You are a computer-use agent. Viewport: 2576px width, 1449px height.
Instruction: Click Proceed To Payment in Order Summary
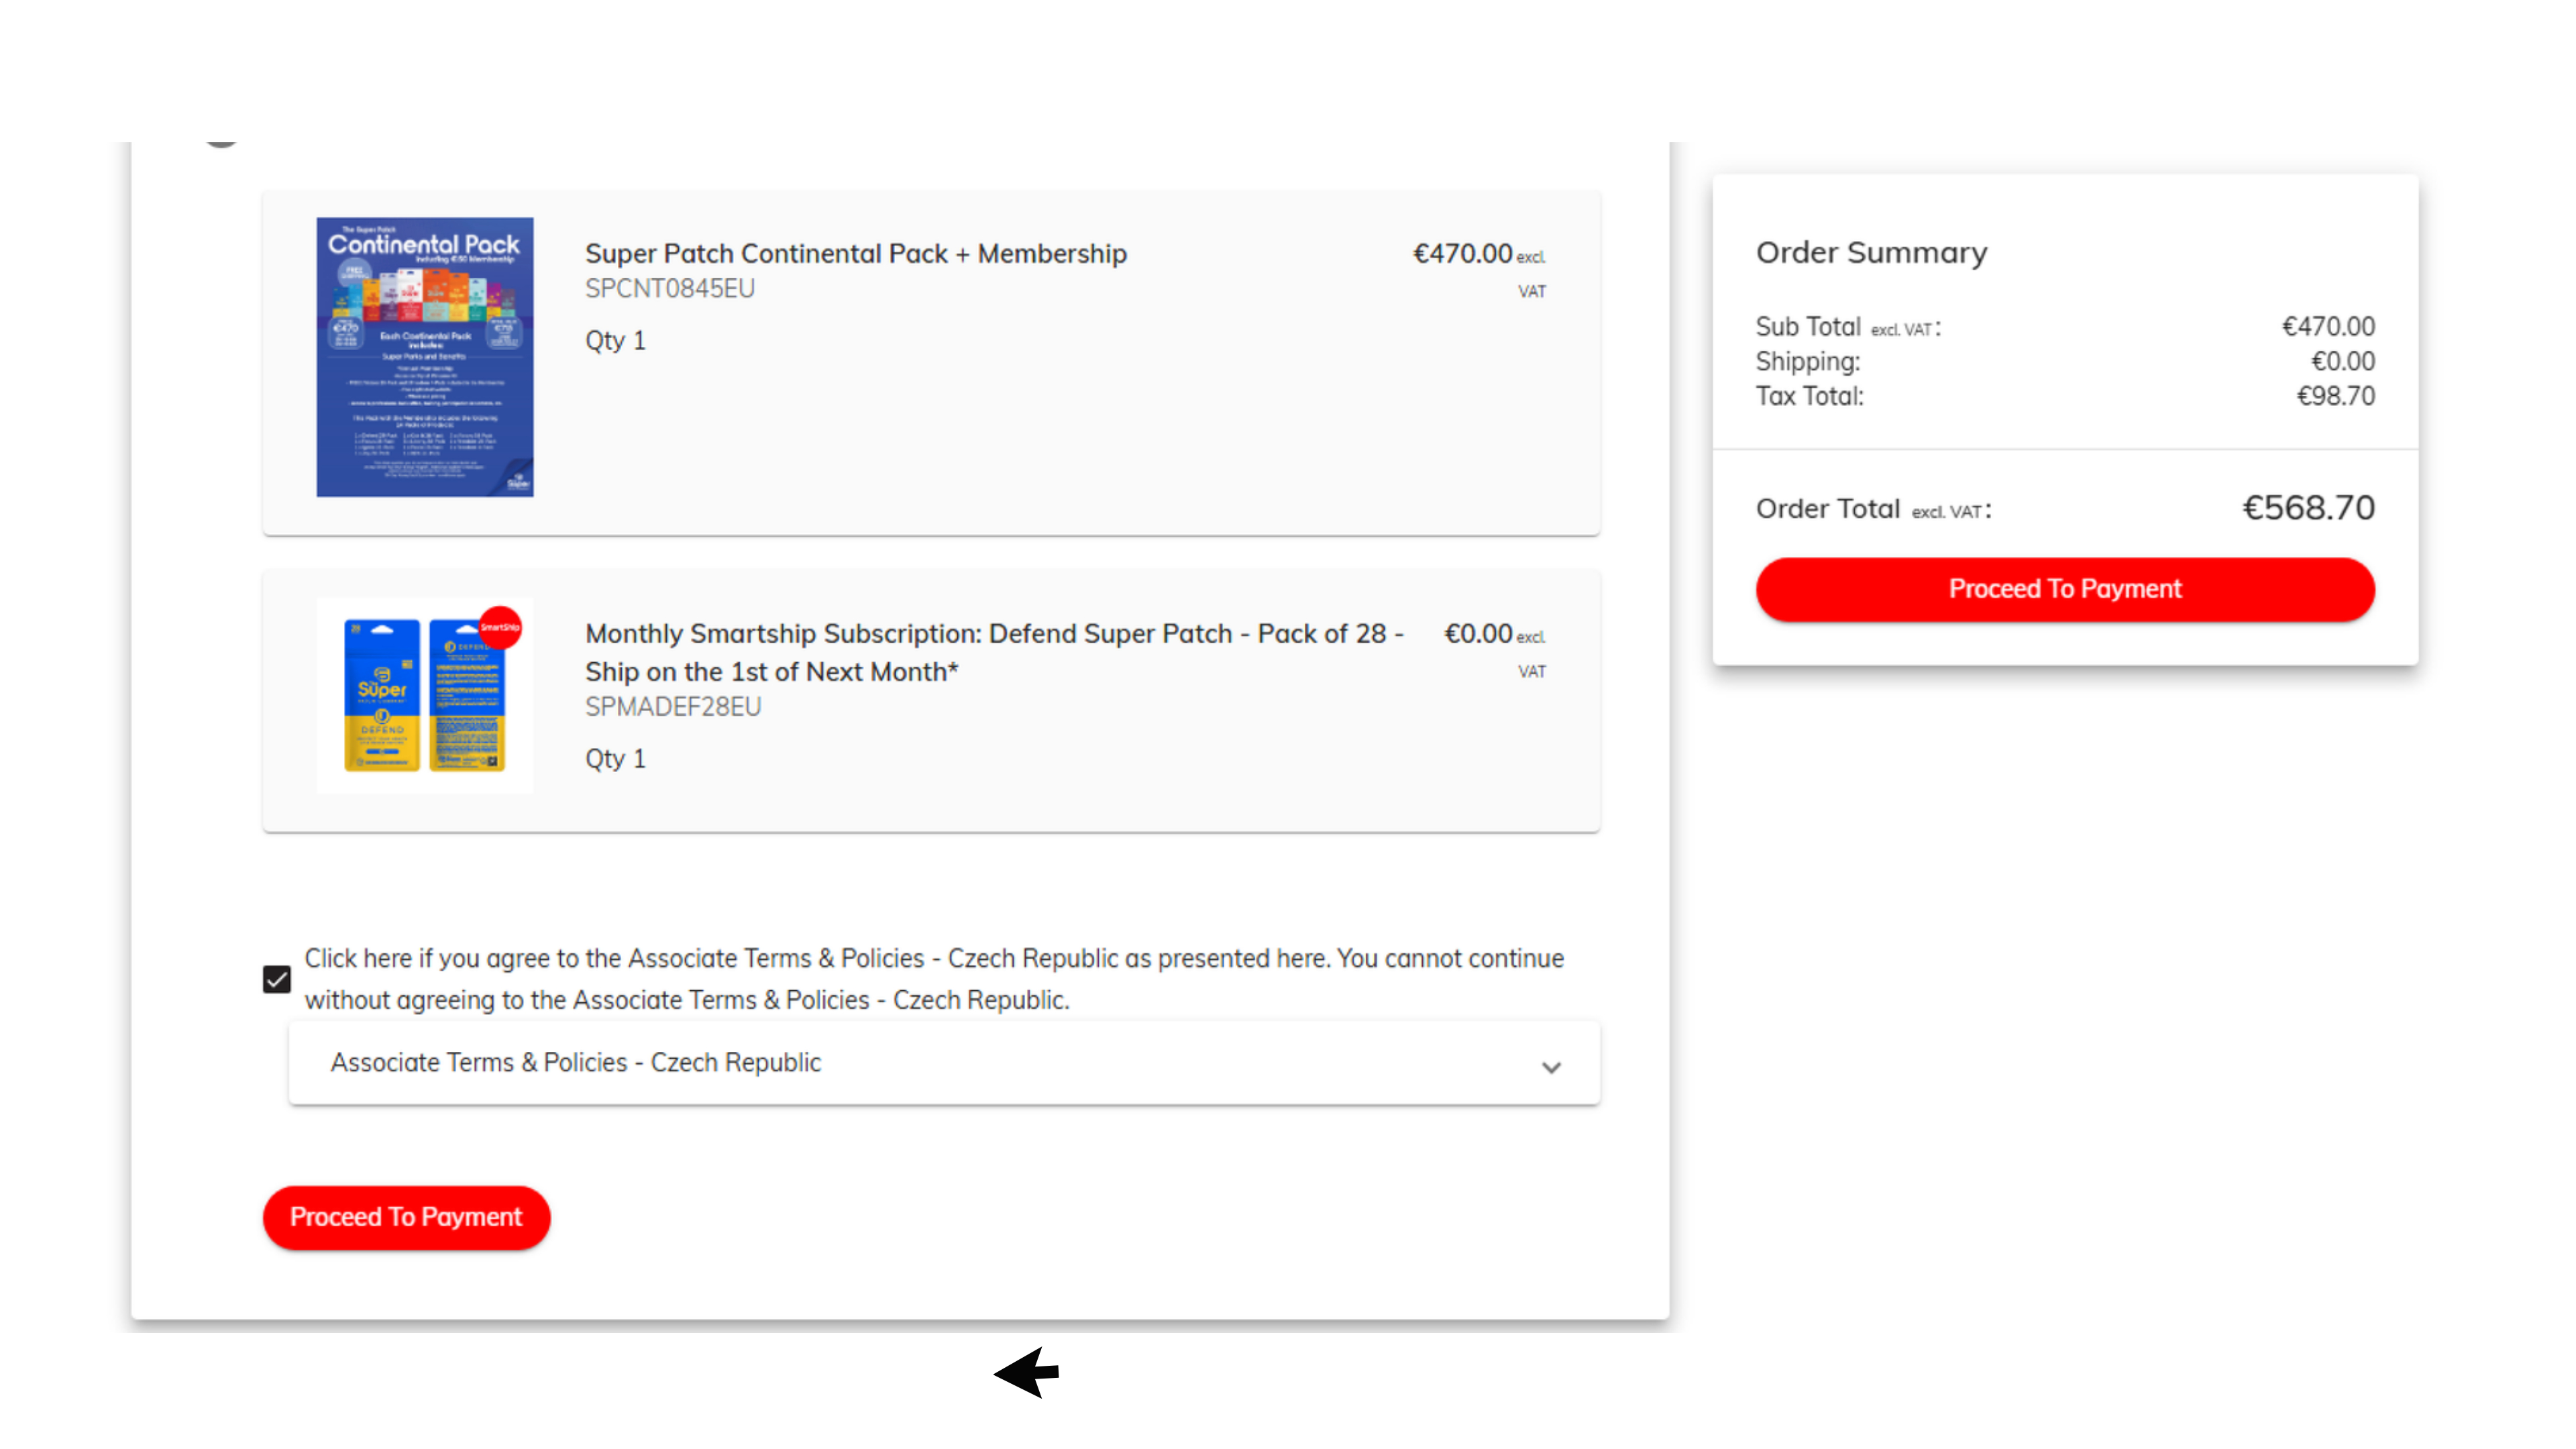[x=2065, y=589]
